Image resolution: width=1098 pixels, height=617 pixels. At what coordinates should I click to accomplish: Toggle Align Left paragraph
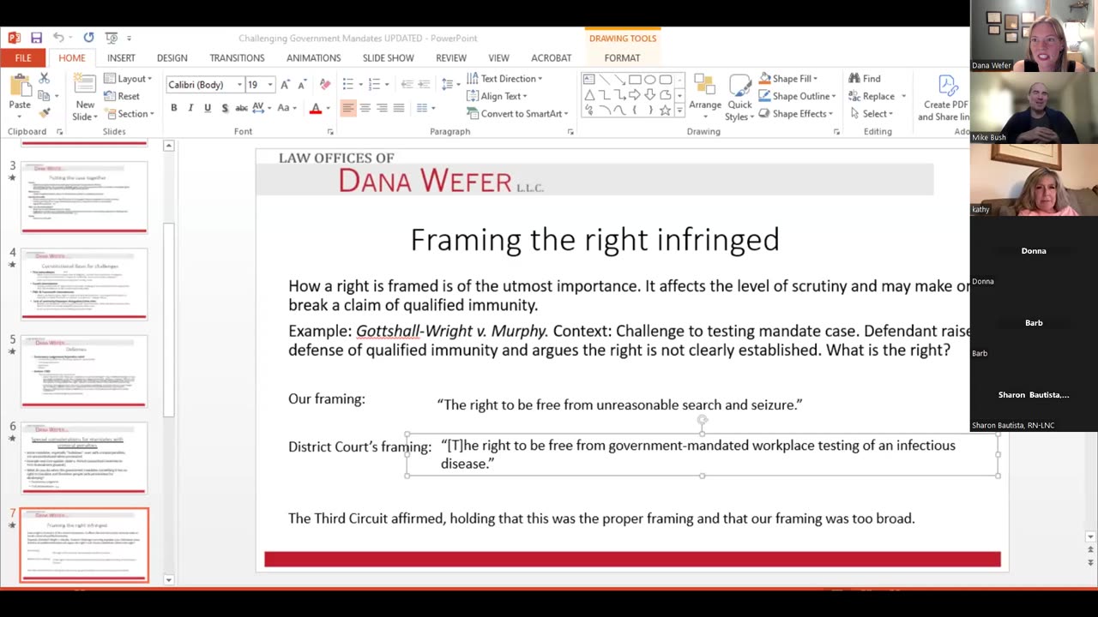[x=348, y=108]
